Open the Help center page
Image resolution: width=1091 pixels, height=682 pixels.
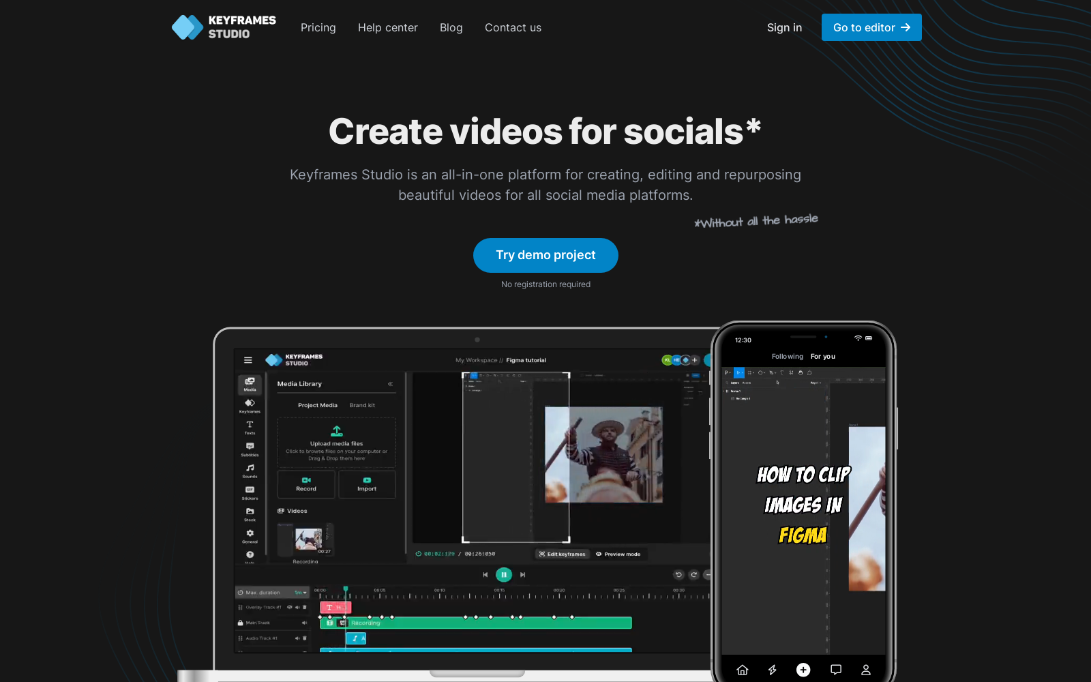[x=388, y=28]
